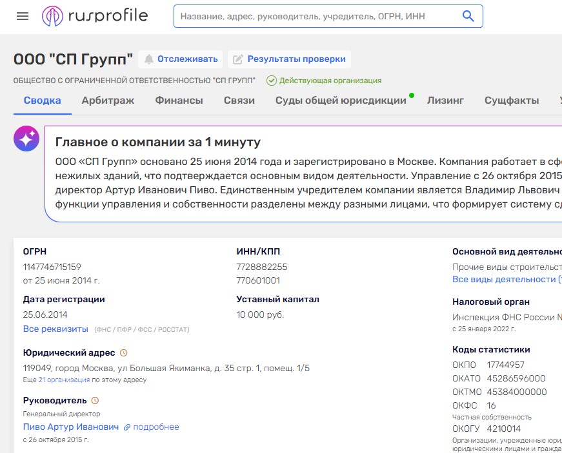Click the ИНН value 7728882255
This screenshot has height=453, width=562.
point(262,267)
